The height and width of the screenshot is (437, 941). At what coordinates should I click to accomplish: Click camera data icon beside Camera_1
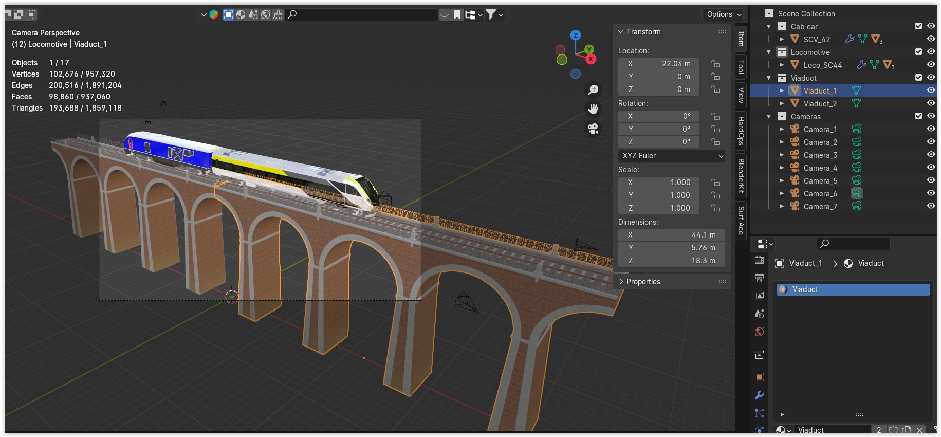tap(857, 129)
